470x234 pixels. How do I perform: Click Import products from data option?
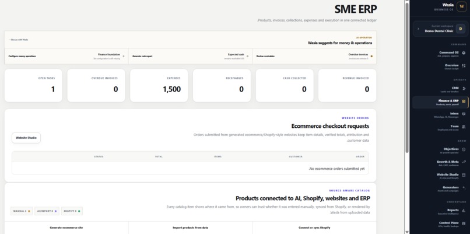[x=190, y=228]
